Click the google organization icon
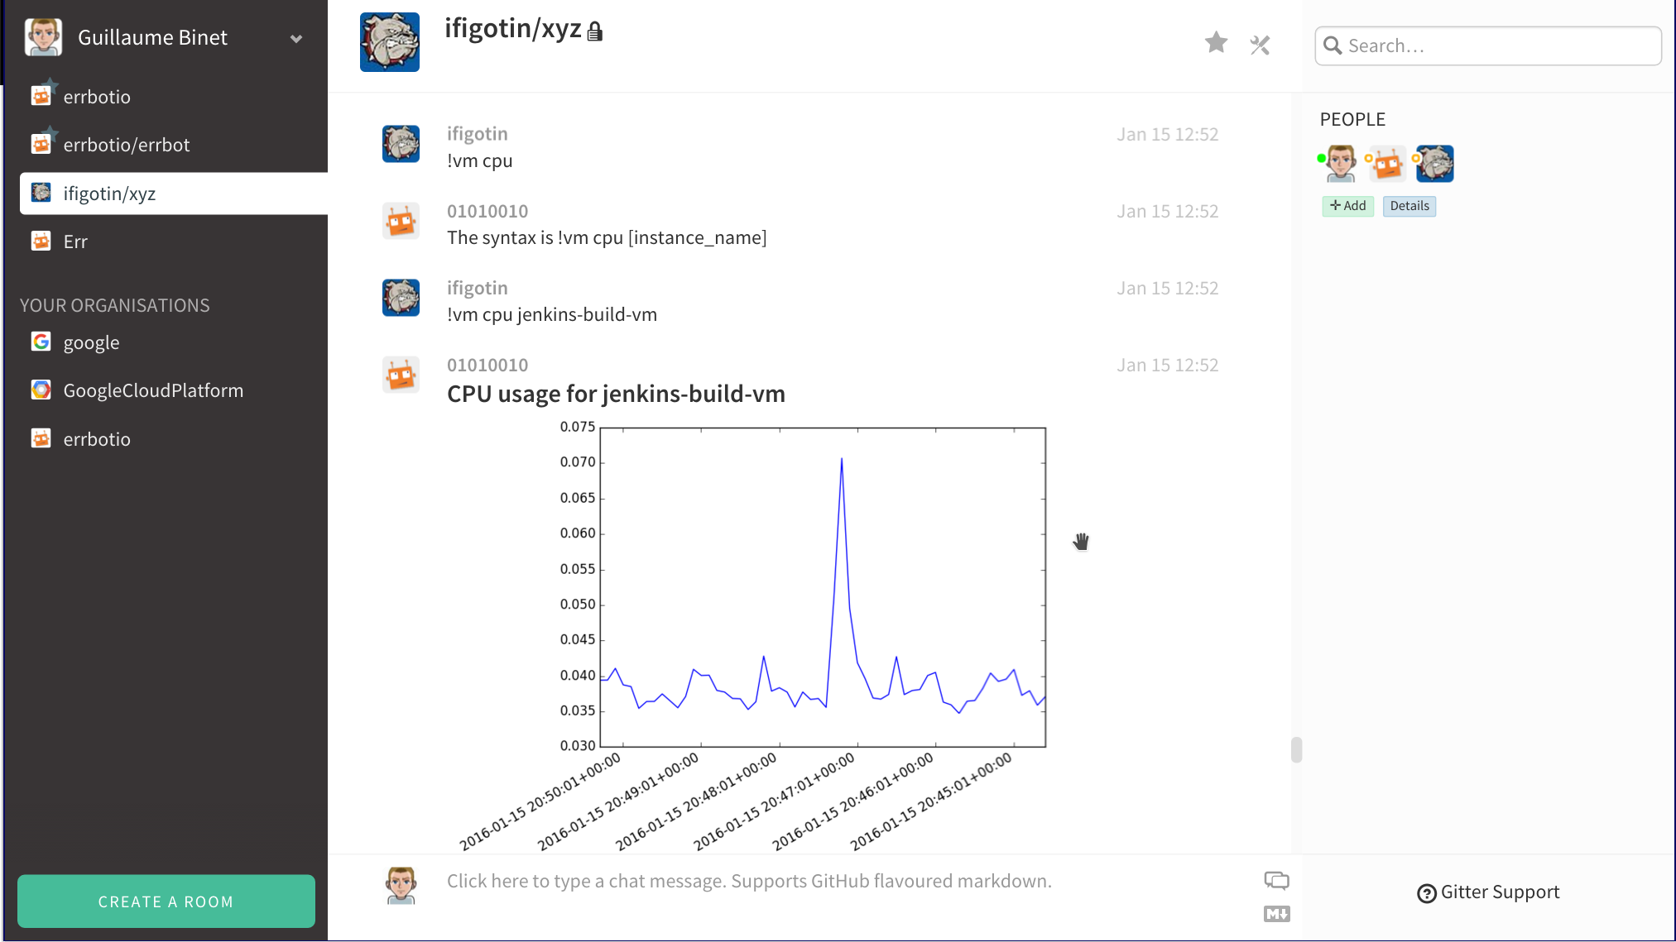This screenshot has height=942, width=1676. (42, 342)
